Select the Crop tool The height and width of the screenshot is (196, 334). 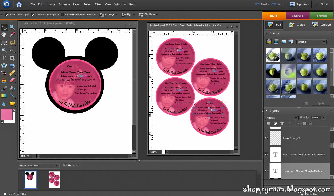pos(12,58)
